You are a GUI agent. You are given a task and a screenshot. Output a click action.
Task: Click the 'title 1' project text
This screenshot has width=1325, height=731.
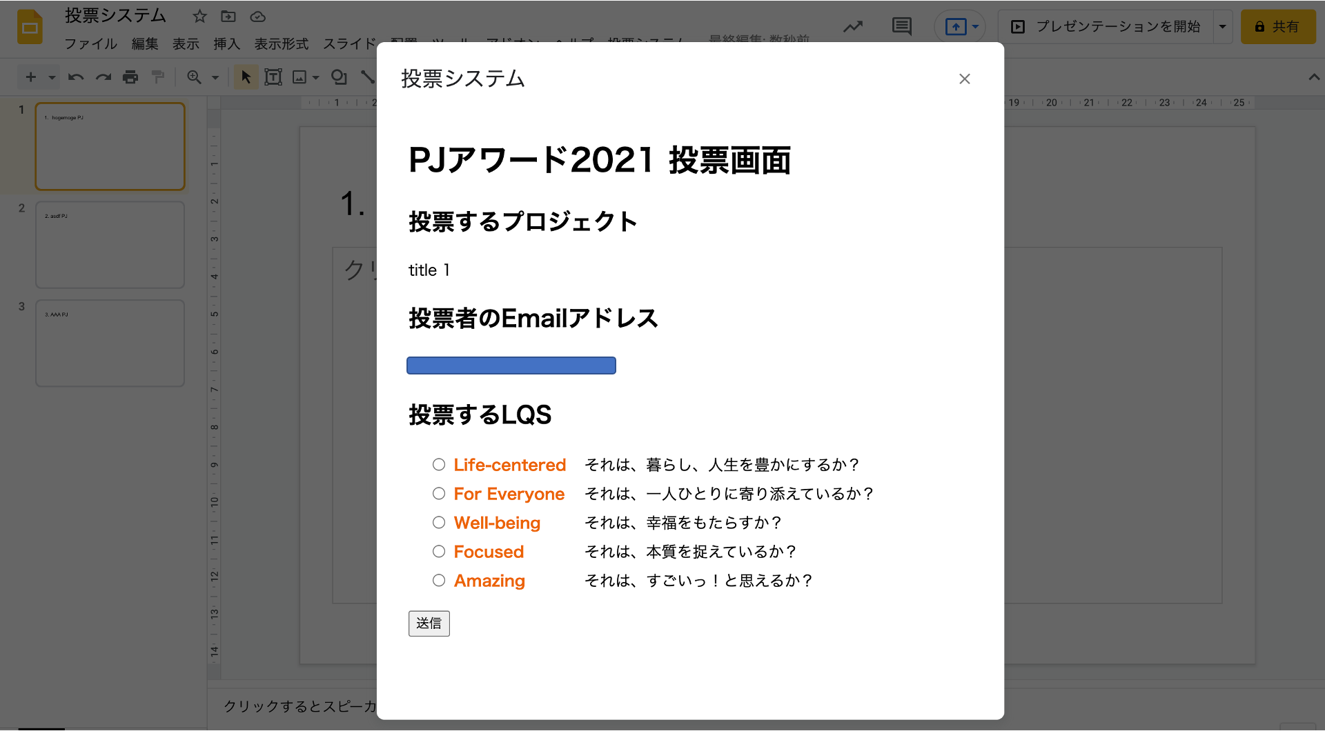pos(429,270)
